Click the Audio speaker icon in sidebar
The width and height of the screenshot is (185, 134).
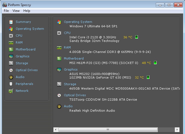pyautogui.click(x=11, y=77)
